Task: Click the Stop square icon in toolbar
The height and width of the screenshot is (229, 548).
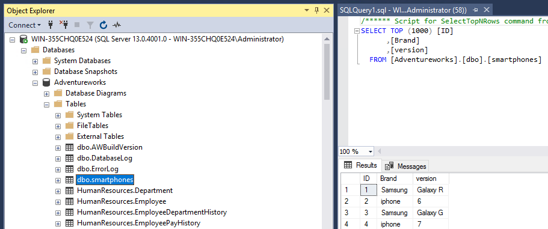Action: coord(77,25)
